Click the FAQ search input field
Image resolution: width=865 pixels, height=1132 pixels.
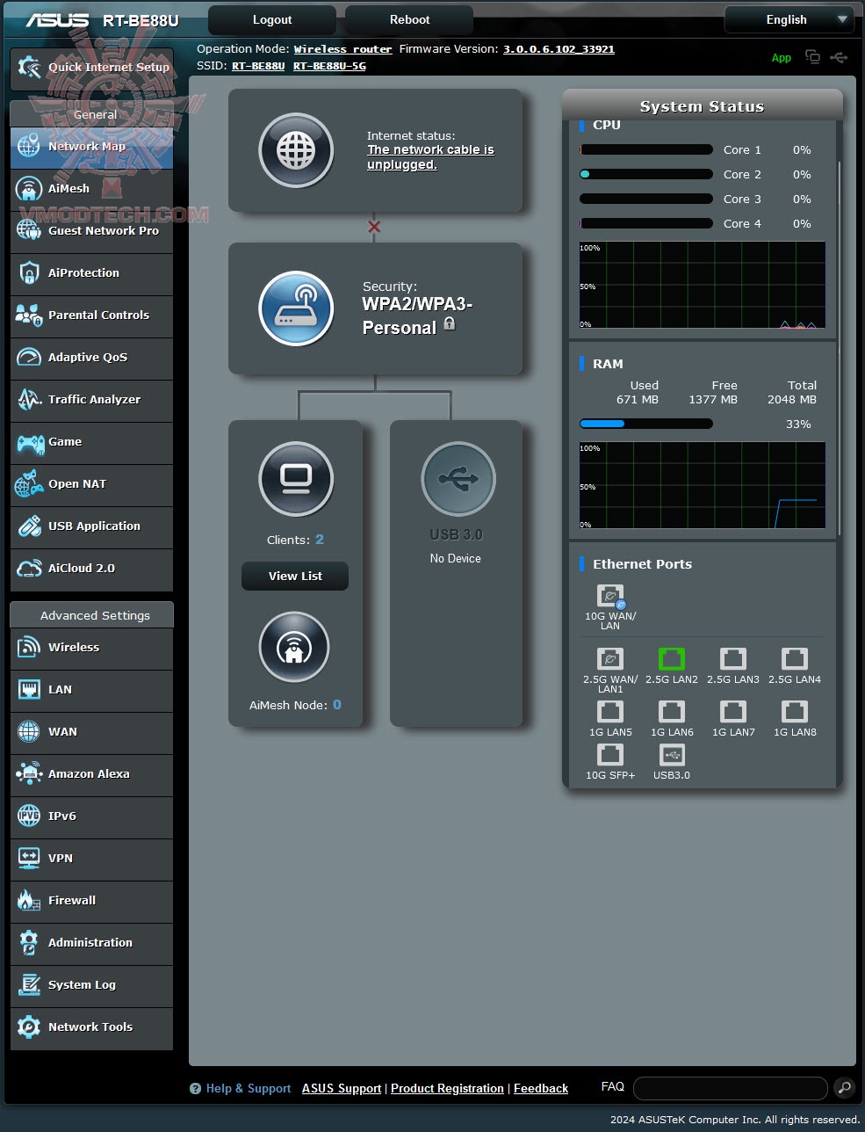click(731, 1088)
